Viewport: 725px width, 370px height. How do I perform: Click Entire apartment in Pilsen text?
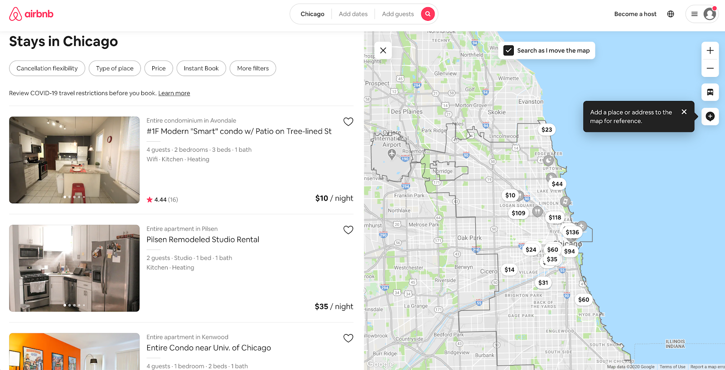coord(182,229)
